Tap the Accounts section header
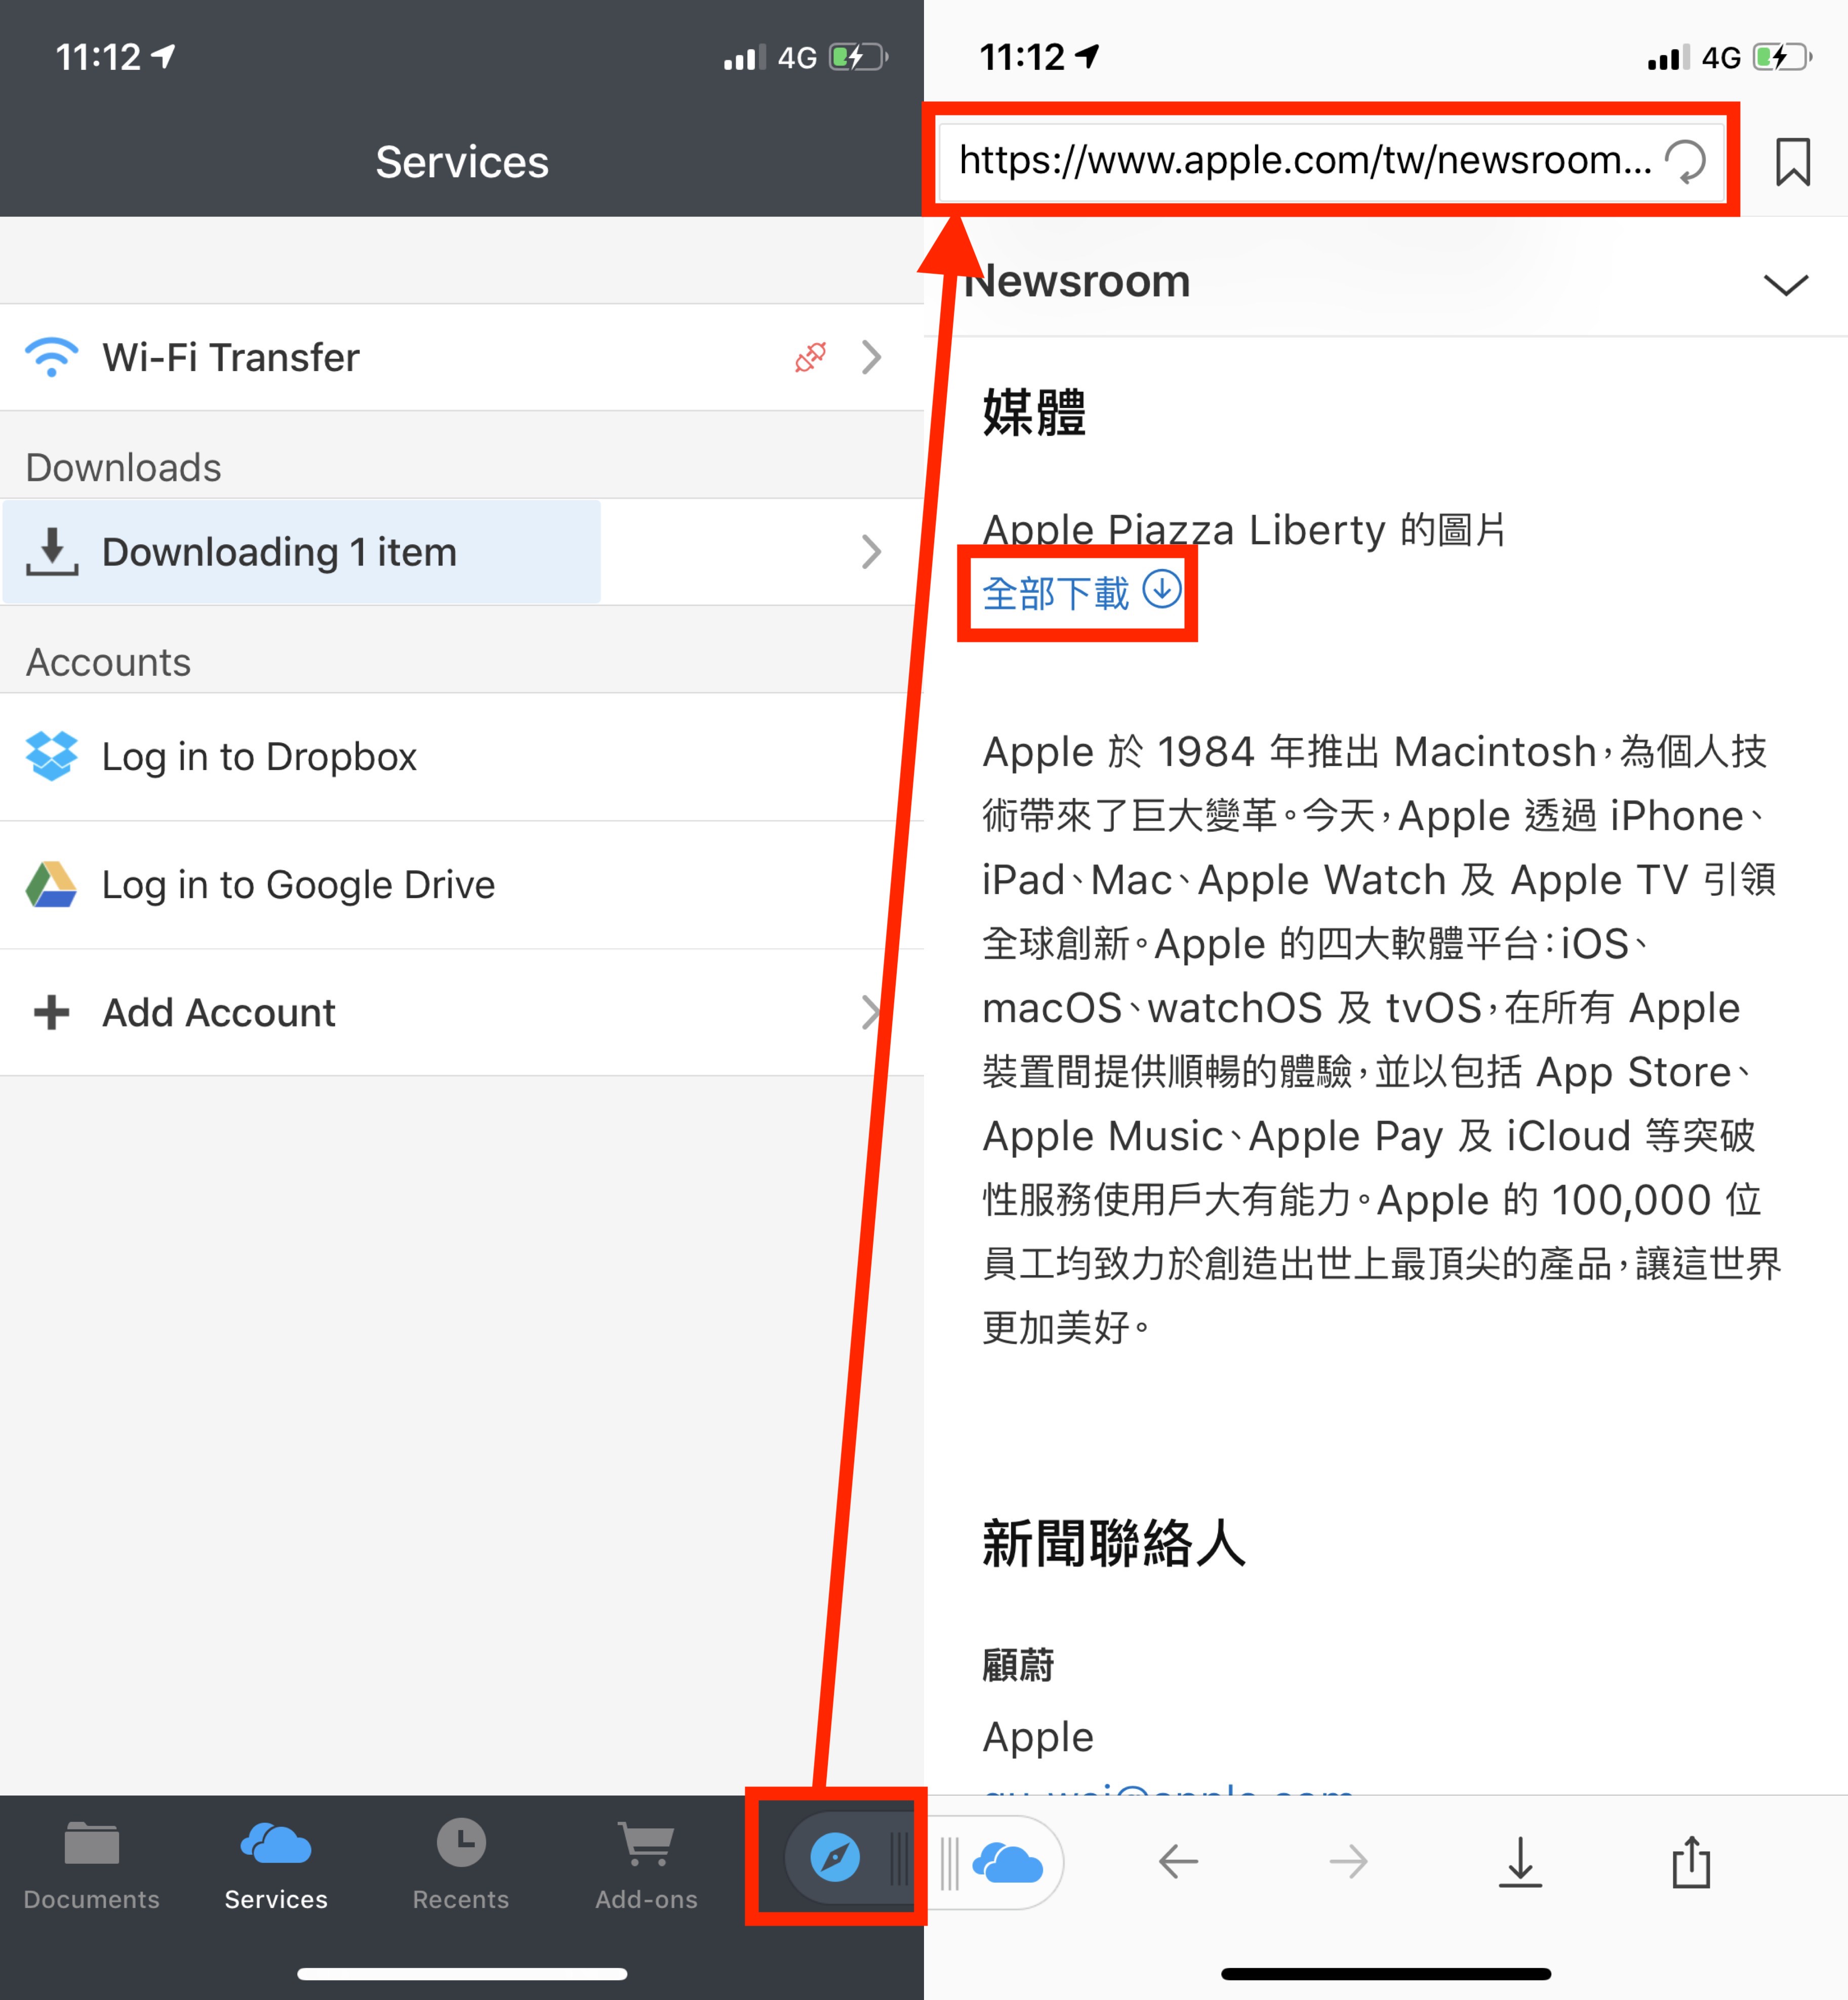The image size is (1848, 2000). (x=108, y=662)
